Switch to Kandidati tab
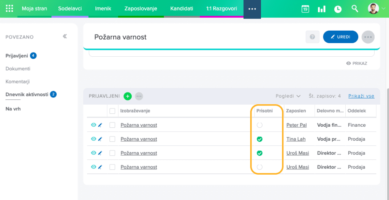This screenshot has height=200, width=389. pyautogui.click(x=182, y=9)
